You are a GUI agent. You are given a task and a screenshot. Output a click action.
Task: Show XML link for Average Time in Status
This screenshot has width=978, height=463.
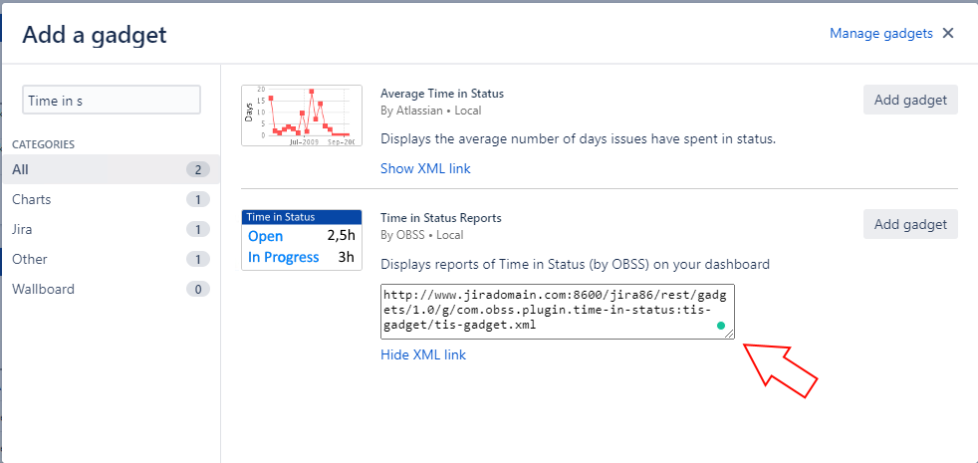coord(425,168)
